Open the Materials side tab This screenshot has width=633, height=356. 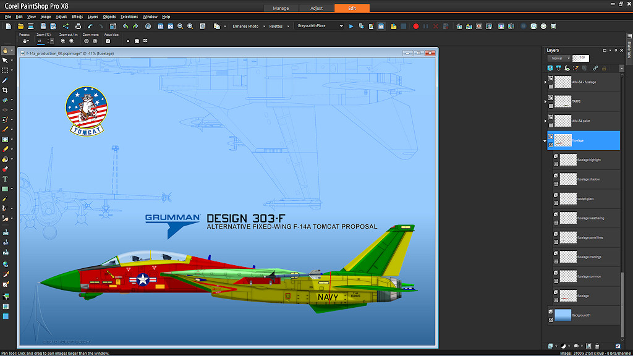coord(629,49)
